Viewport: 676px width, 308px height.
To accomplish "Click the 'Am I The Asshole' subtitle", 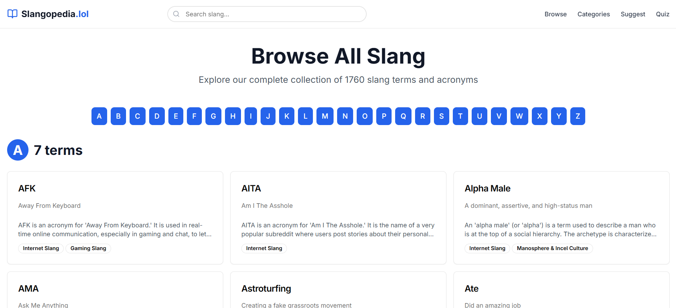I will click(x=267, y=206).
